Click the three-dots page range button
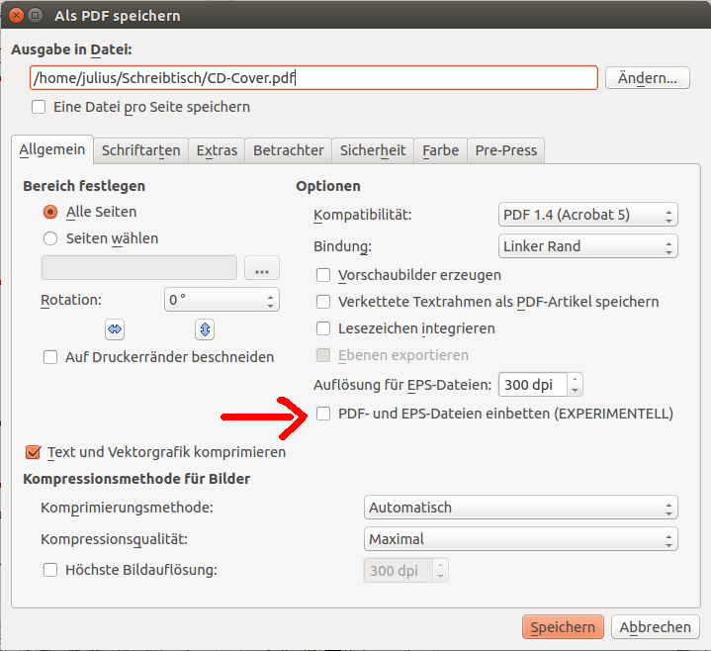 click(262, 268)
